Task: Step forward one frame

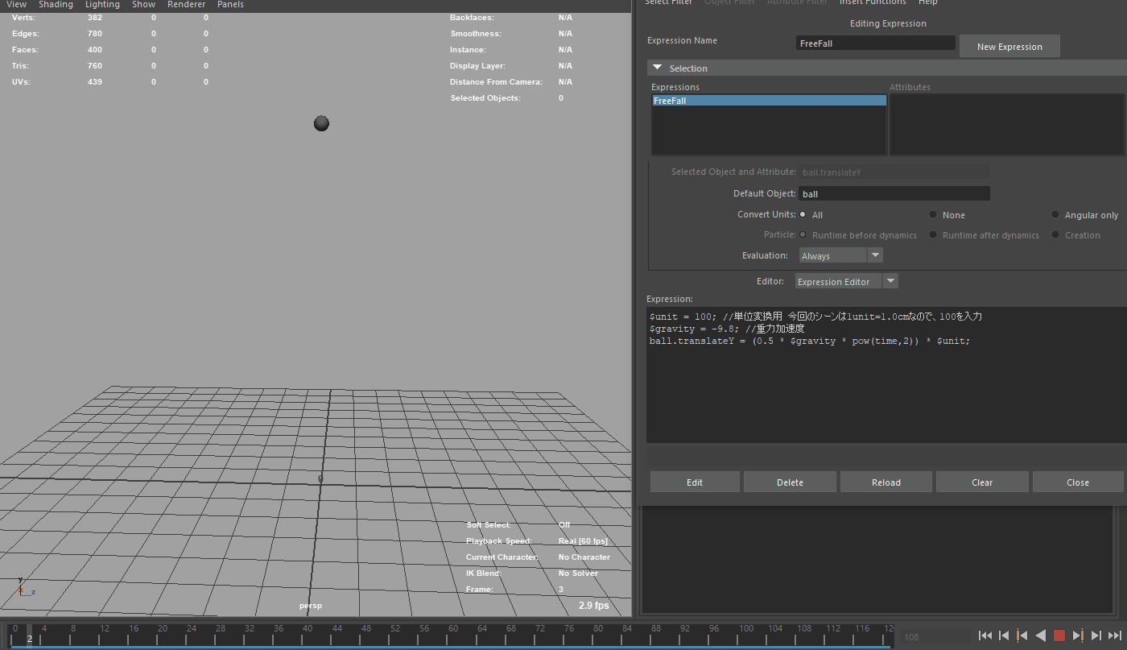Action: point(1096,636)
